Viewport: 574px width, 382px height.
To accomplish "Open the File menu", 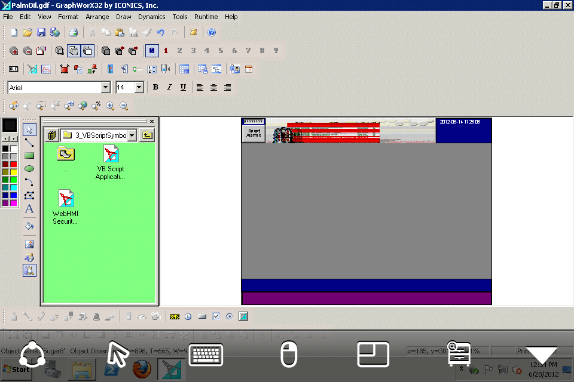I will (x=8, y=17).
